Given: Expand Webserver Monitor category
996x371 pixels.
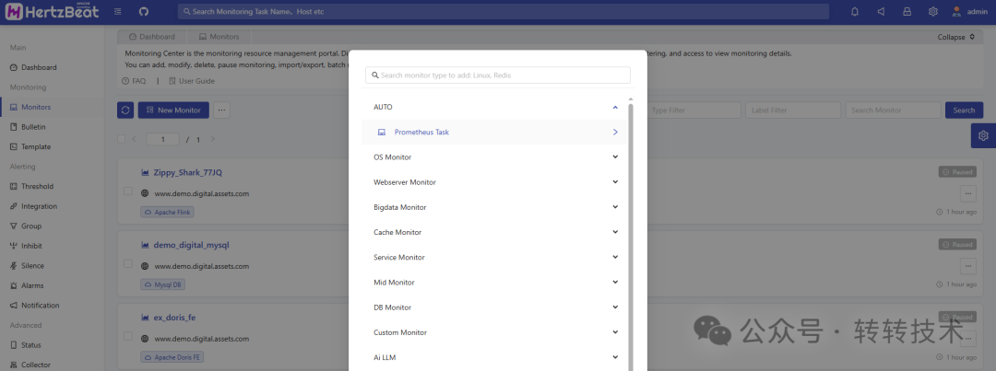Looking at the screenshot, I should tap(495, 182).
